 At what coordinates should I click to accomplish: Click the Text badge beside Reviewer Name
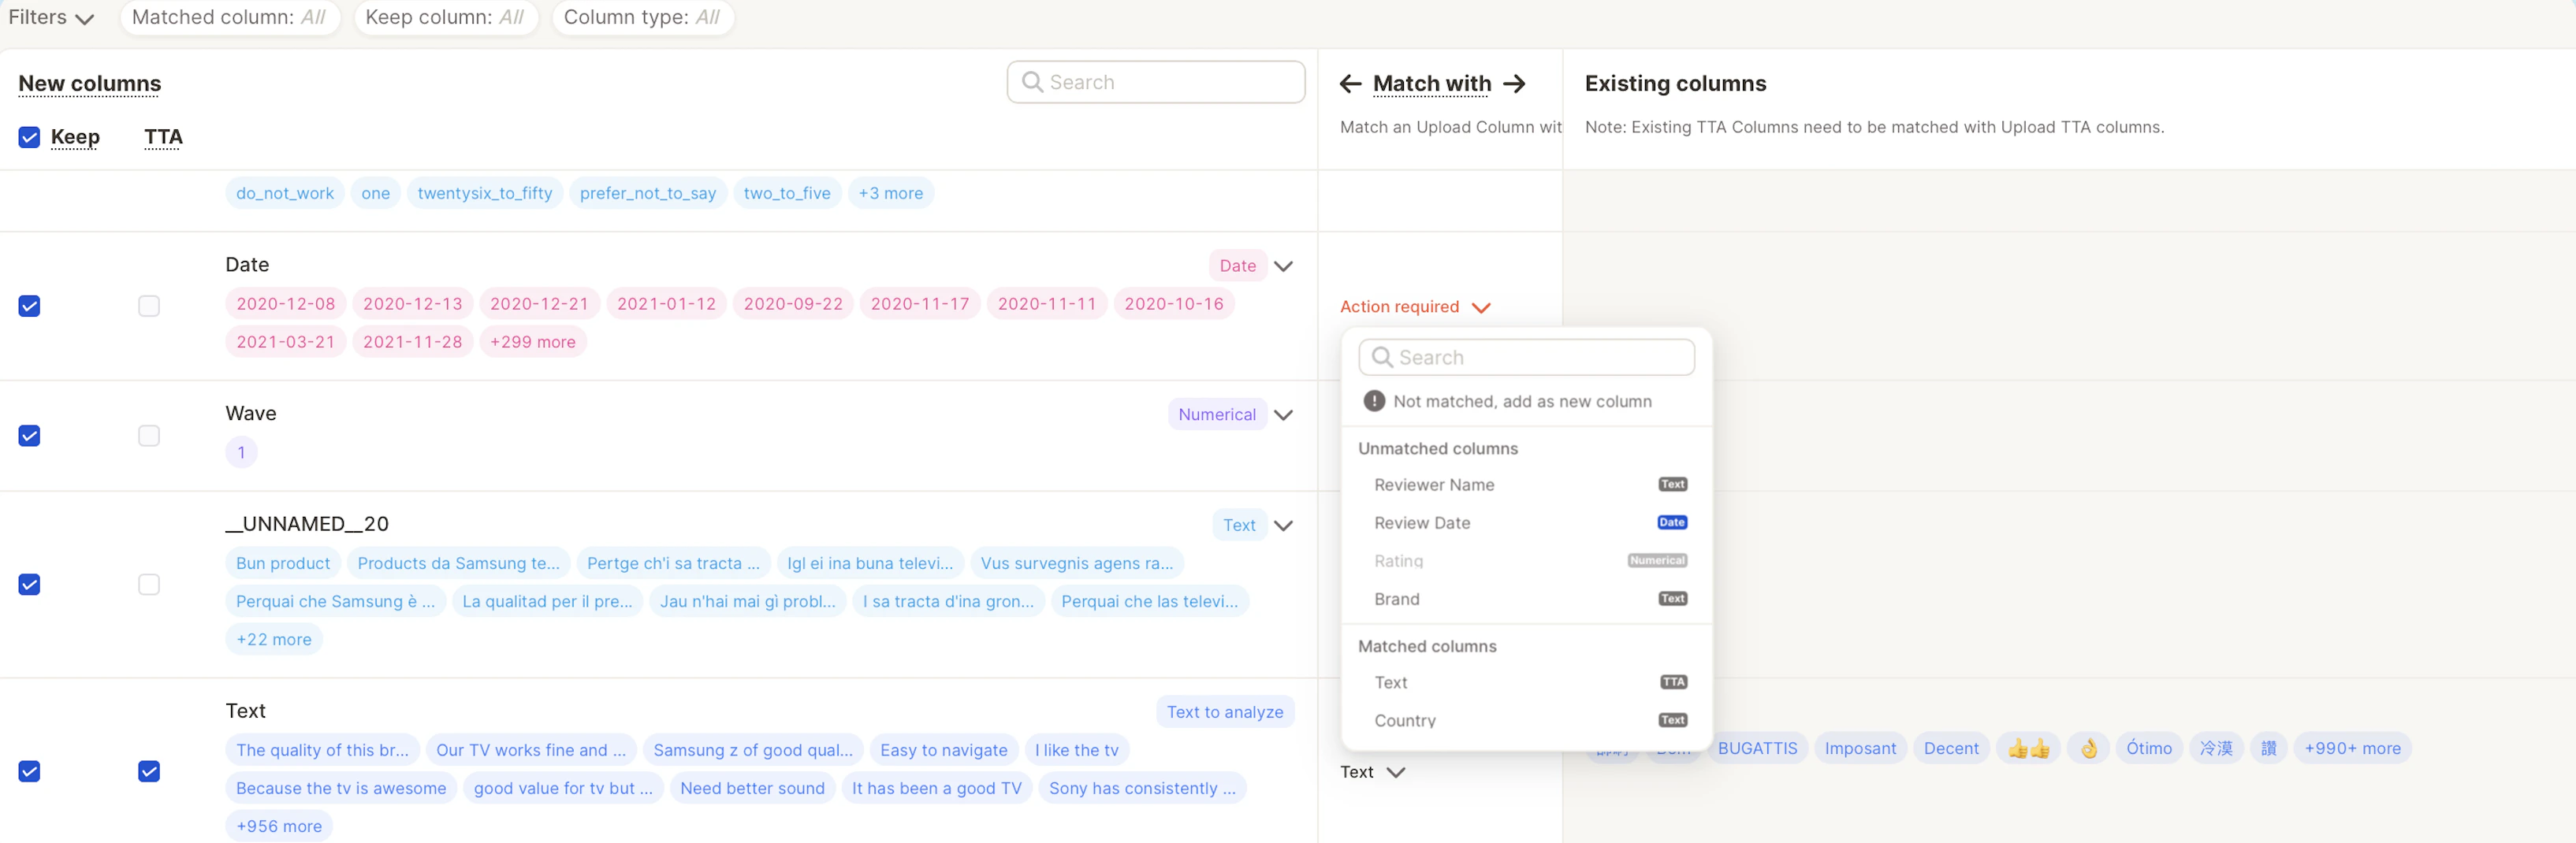tap(1672, 484)
